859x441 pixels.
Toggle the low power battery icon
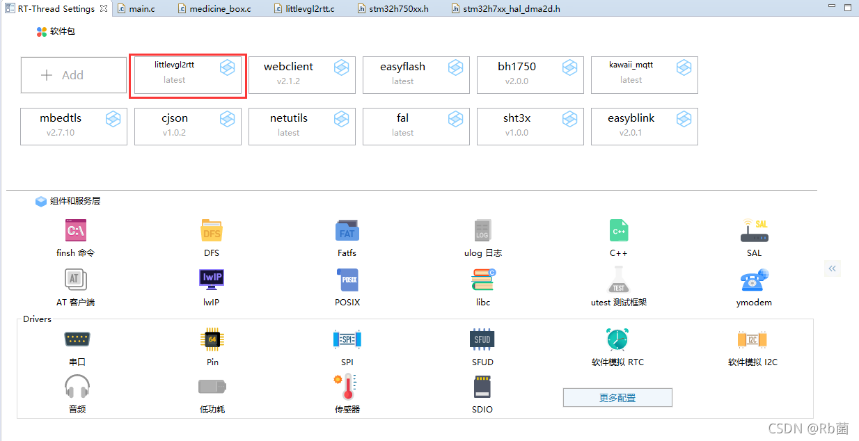(x=212, y=387)
